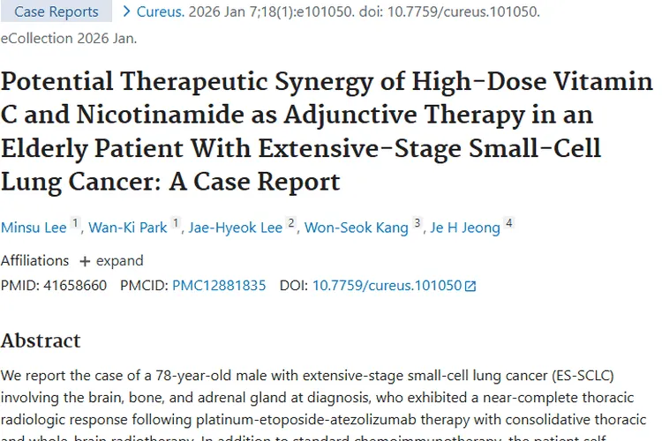Open the PMC12881835 full-text link
662x441 pixels.
click(x=219, y=286)
